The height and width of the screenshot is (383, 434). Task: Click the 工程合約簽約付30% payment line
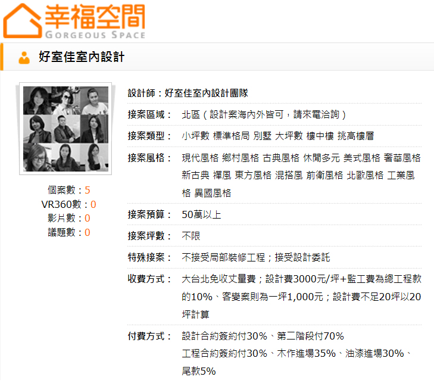pos(224,353)
